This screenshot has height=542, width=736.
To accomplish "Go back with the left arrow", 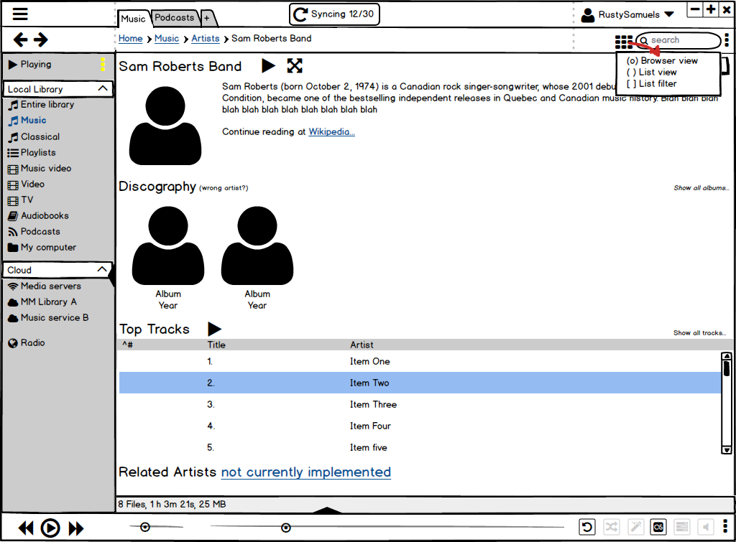I will (21, 40).
